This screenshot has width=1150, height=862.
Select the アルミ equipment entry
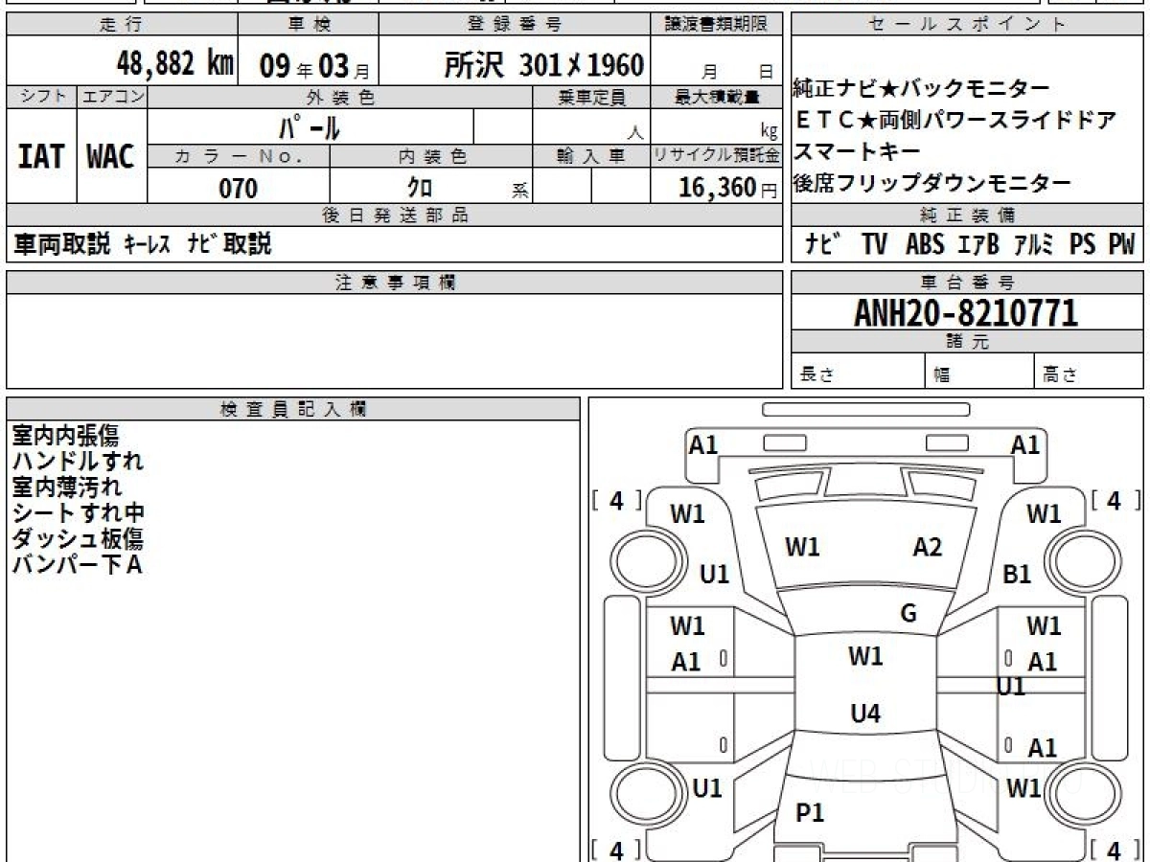tap(1033, 244)
